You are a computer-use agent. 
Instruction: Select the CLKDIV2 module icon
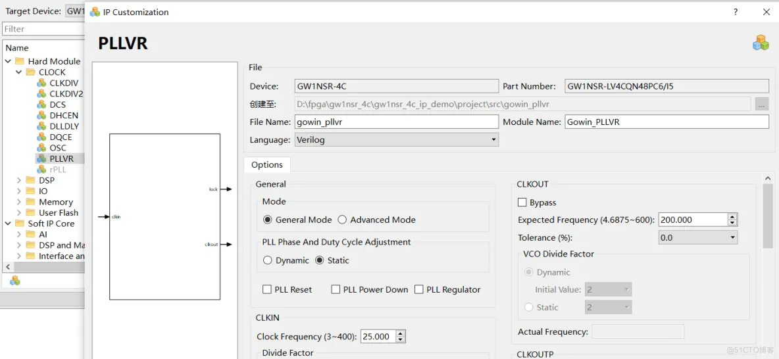[41, 94]
